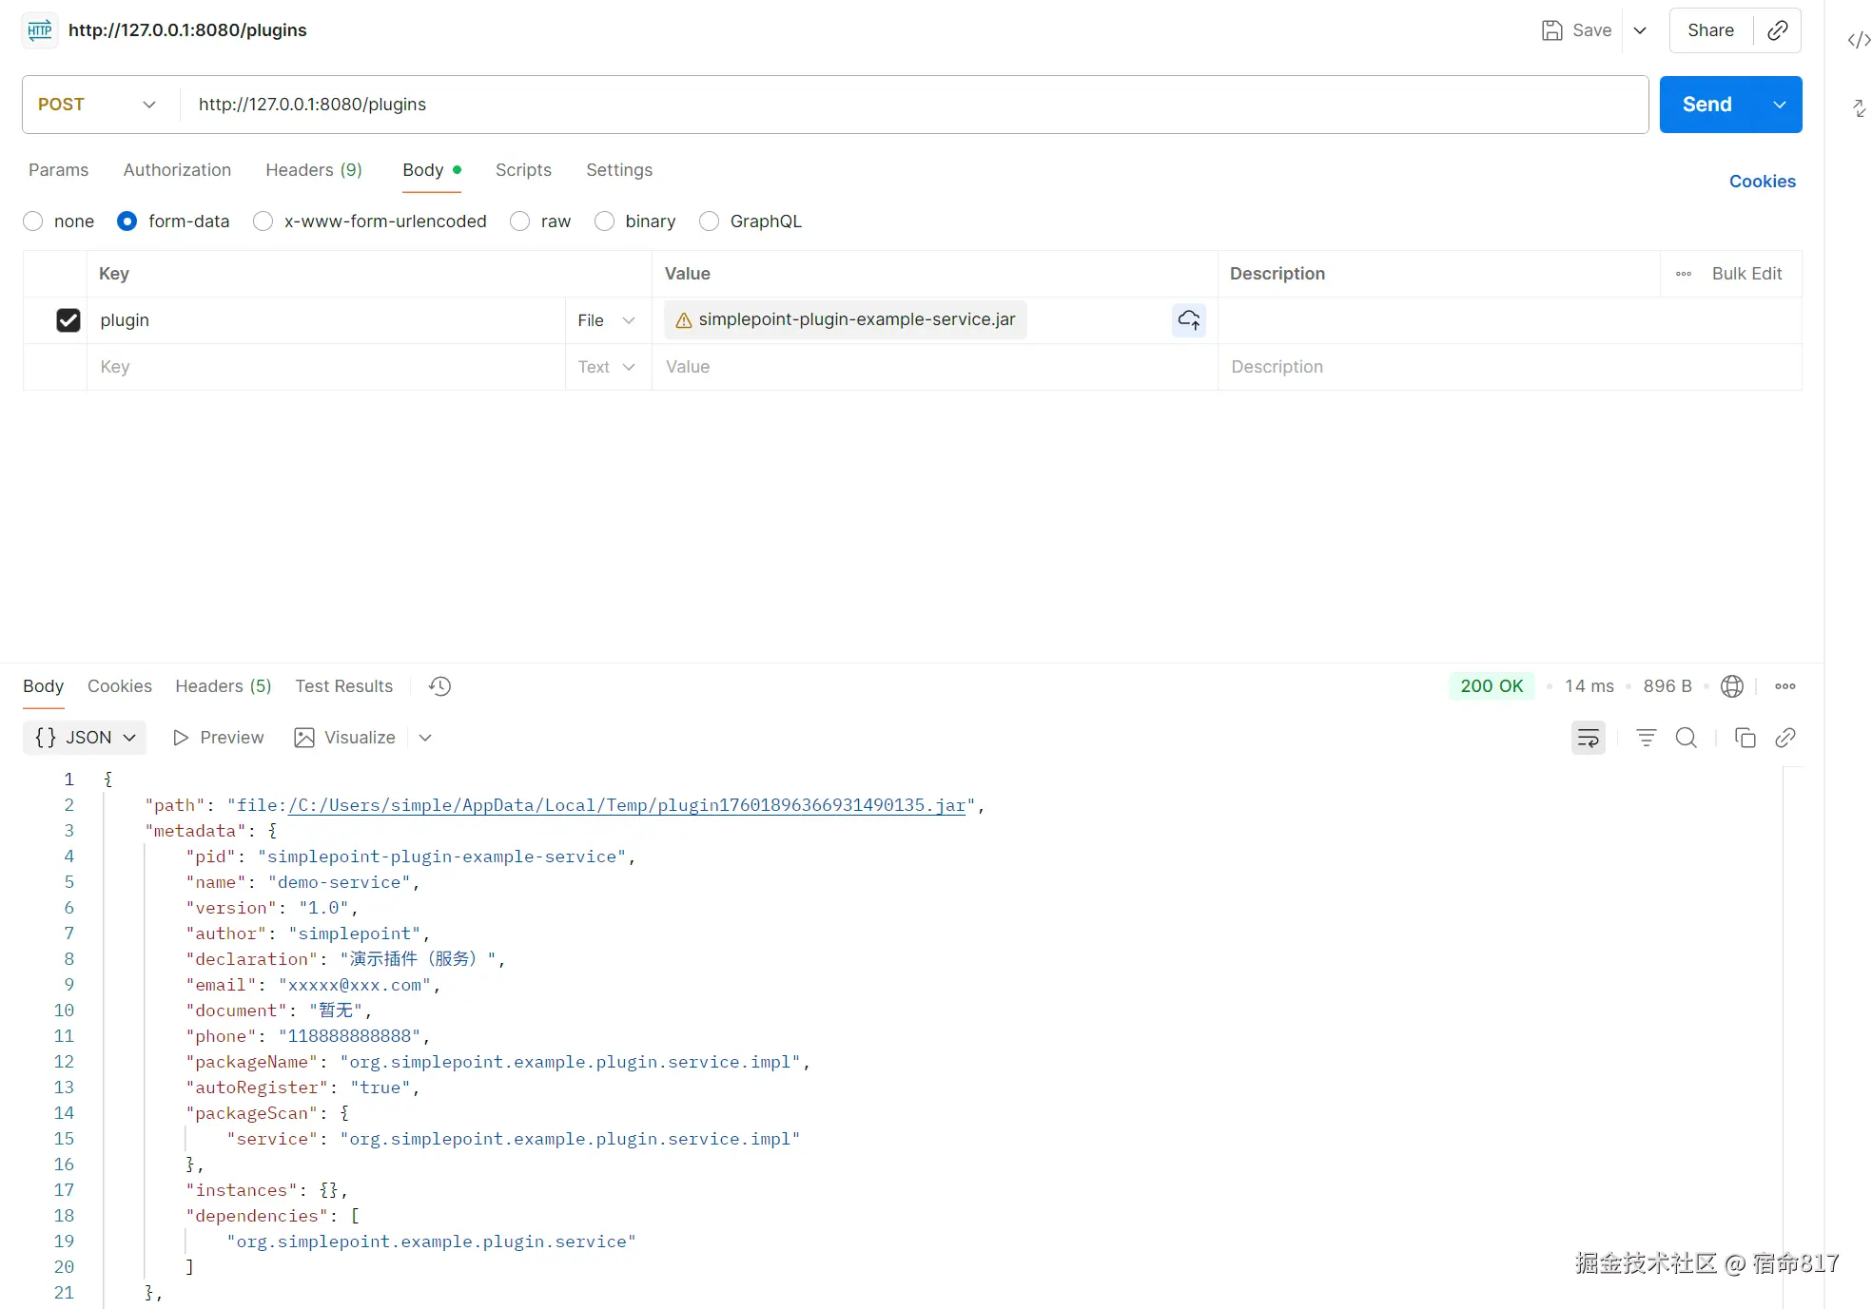Click the filter response icon
1872x1309 pixels.
click(x=1646, y=738)
